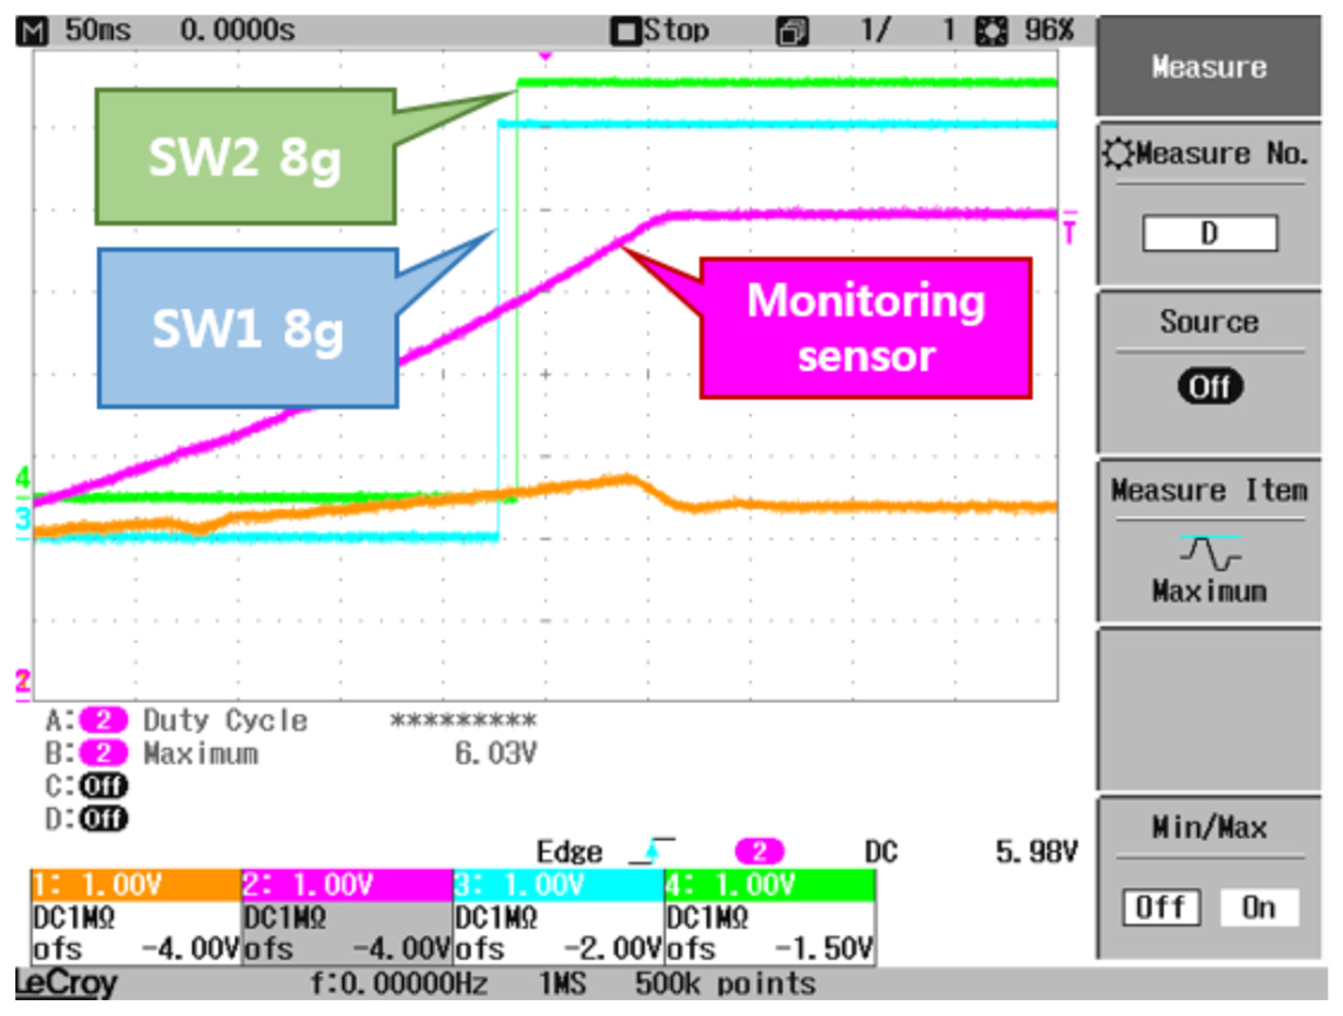Click the SW2 8g annotation label
Viewport: 1343px width, 1016px height.
[245, 158]
